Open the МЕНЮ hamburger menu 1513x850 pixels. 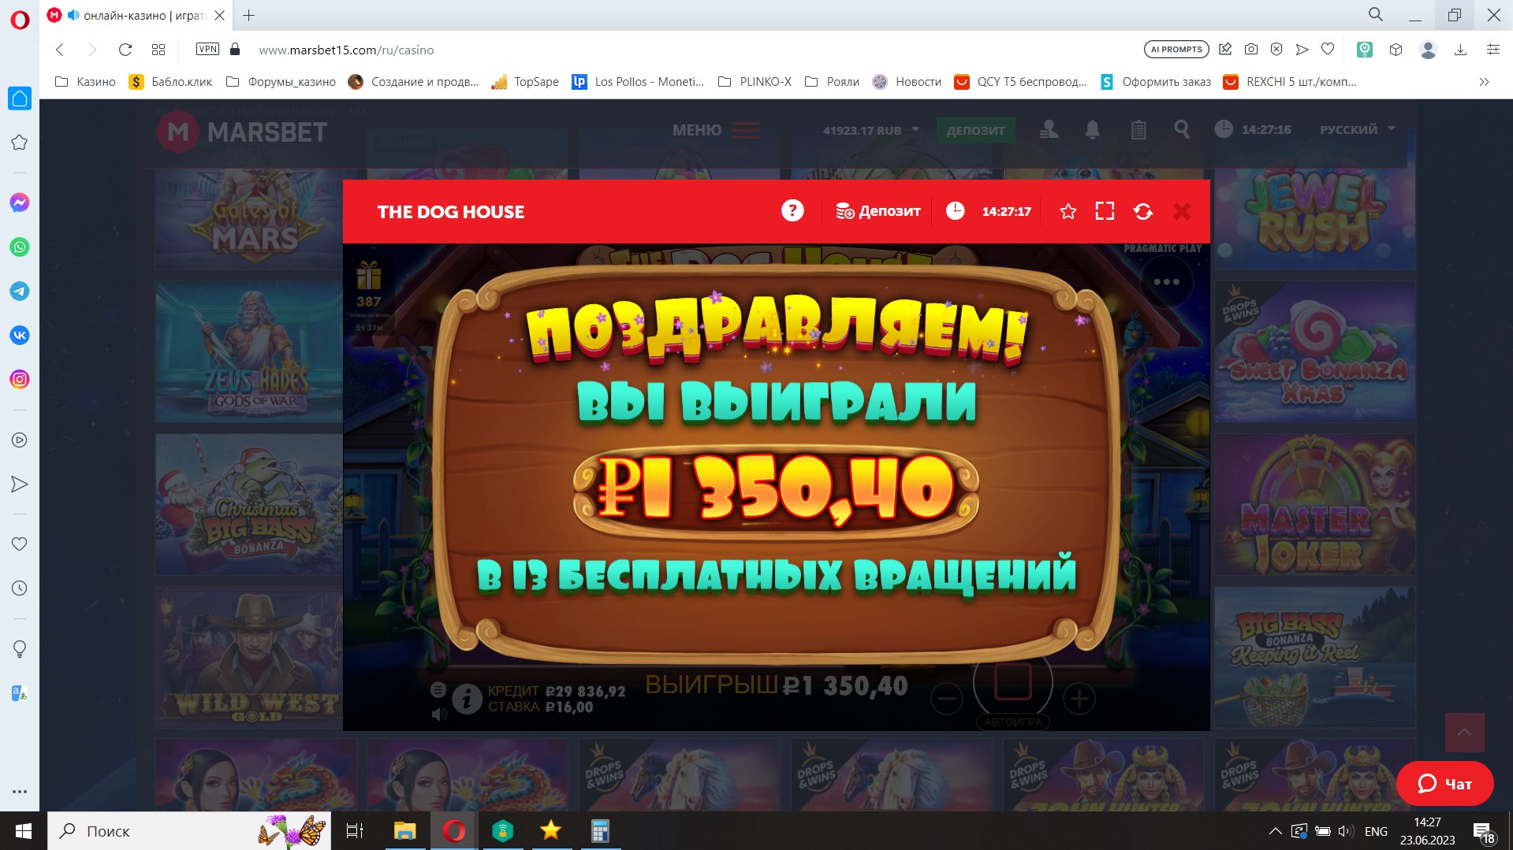coord(716,130)
